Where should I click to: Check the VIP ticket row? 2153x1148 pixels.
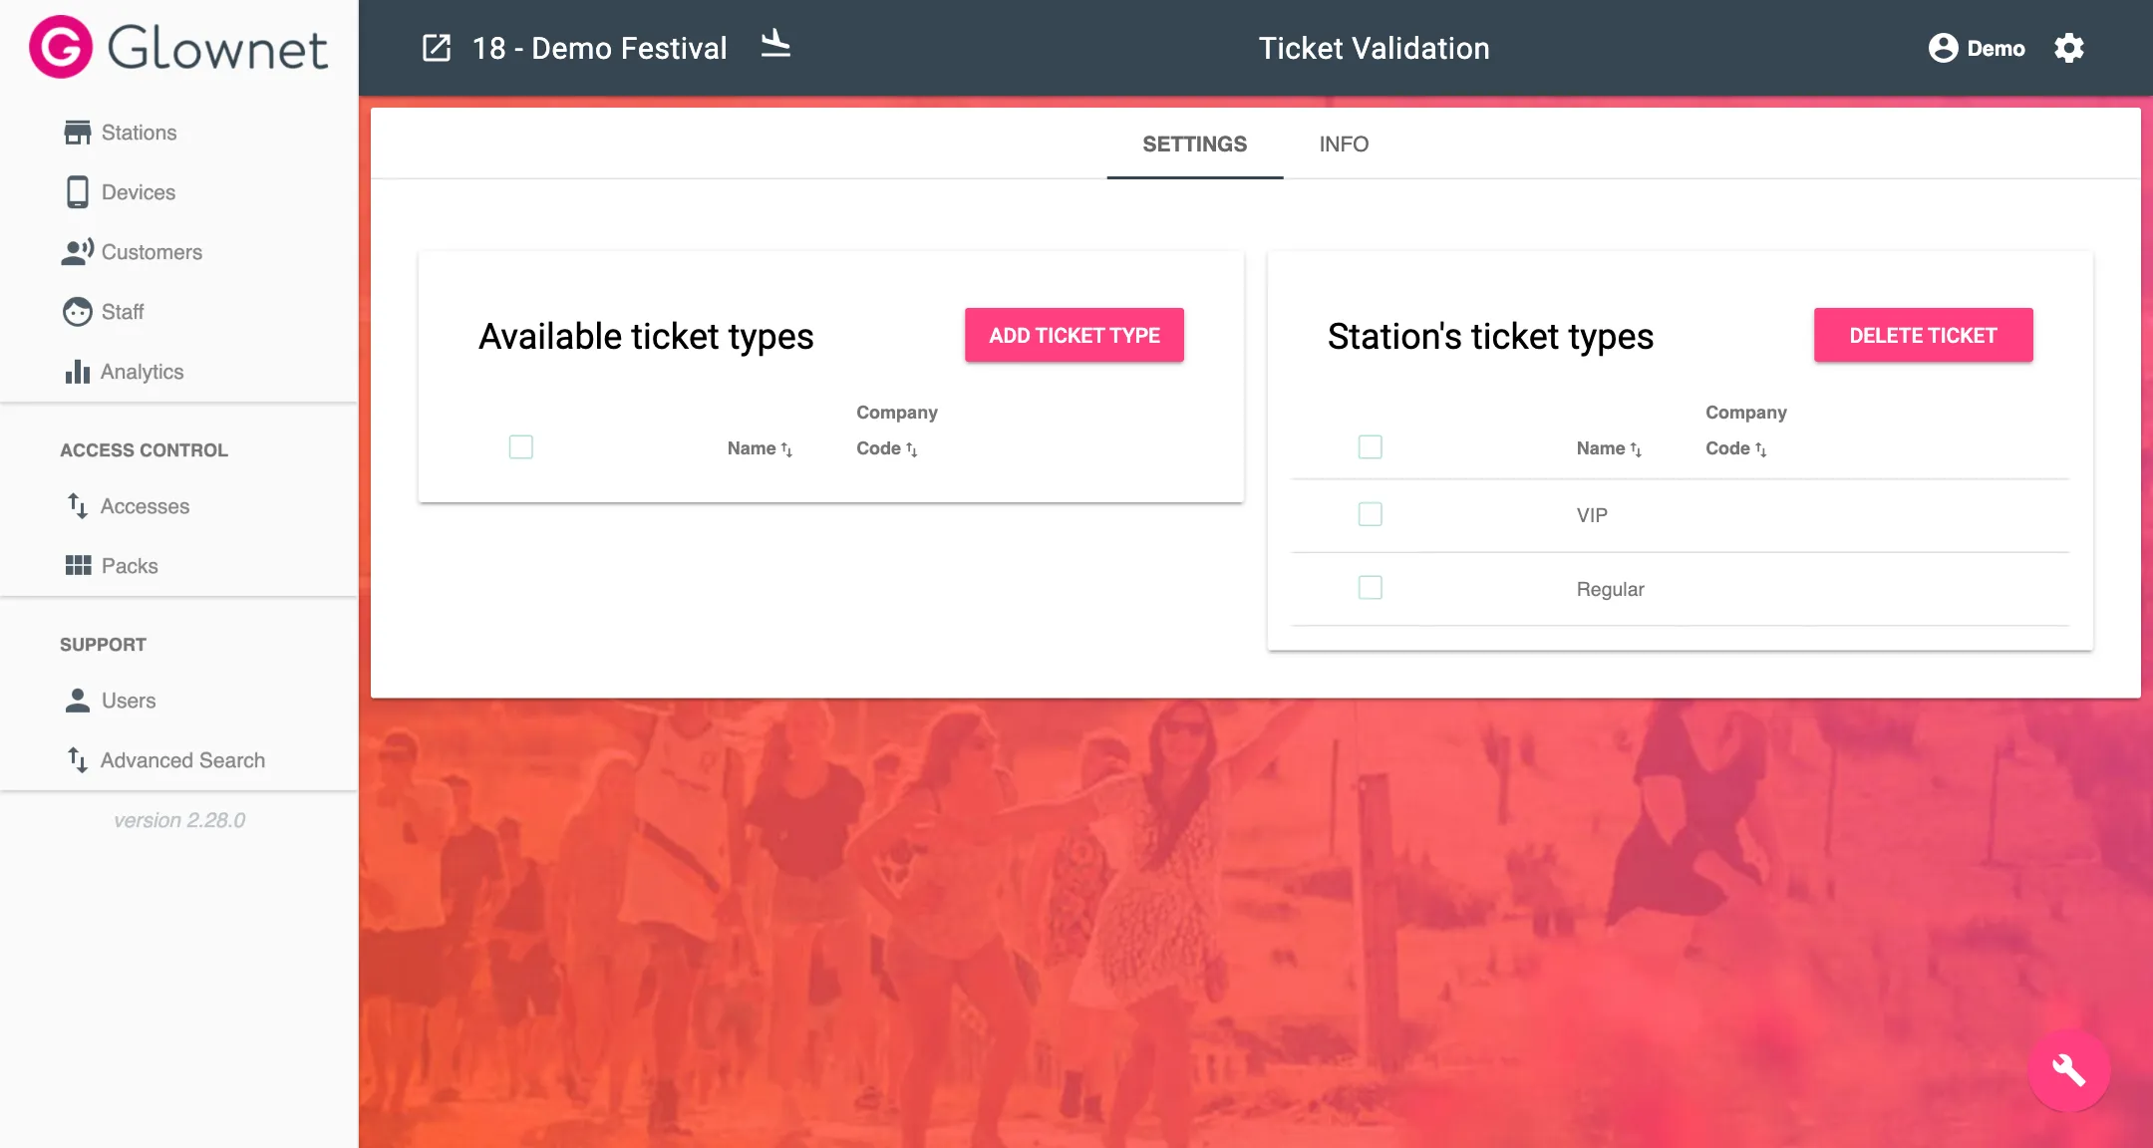click(x=1371, y=514)
